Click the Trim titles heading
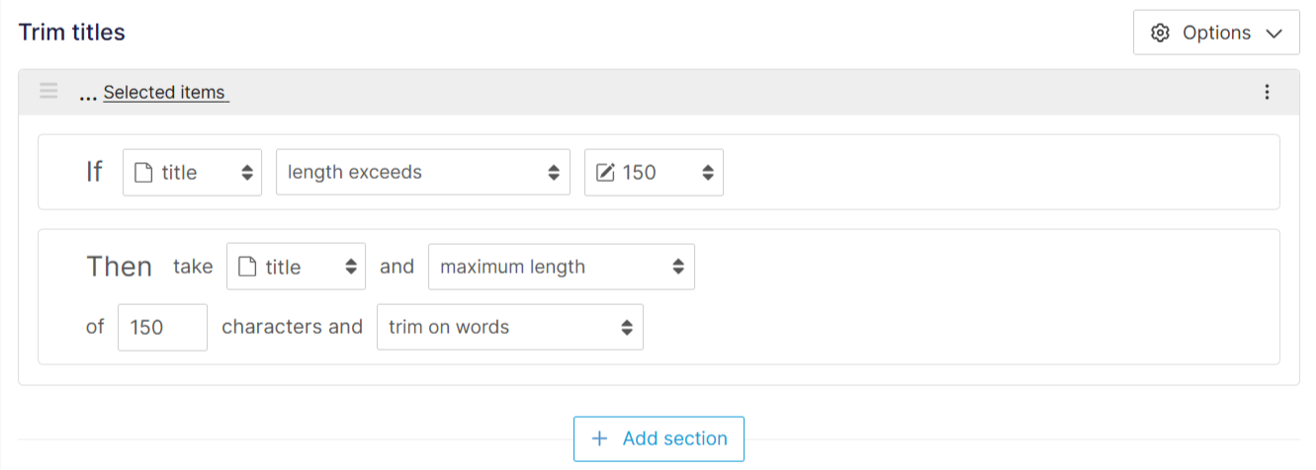Image resolution: width=1316 pixels, height=470 pixels. point(72,33)
